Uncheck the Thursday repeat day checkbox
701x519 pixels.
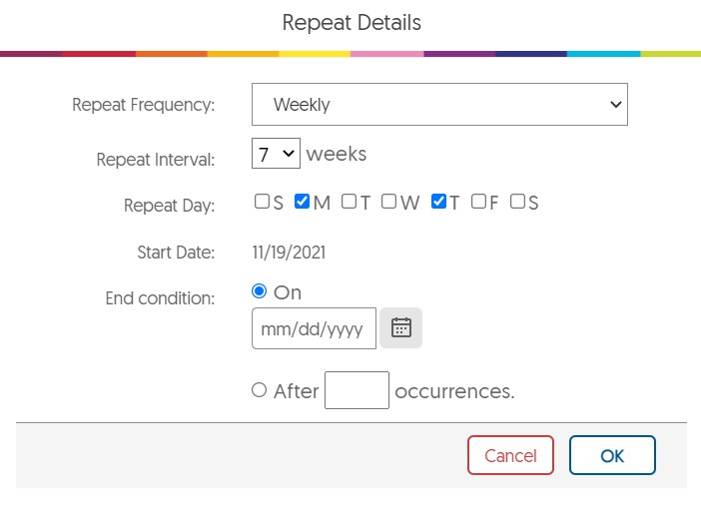click(438, 202)
